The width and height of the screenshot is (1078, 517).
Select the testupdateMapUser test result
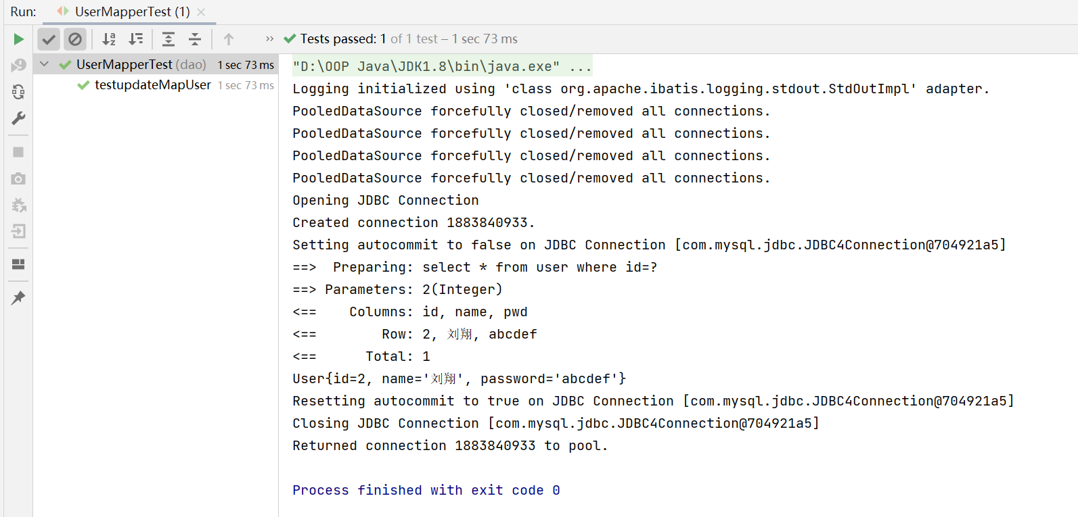152,85
